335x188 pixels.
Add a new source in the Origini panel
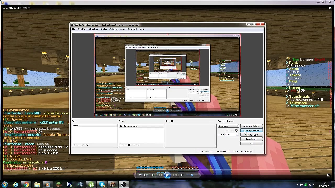point(121,145)
